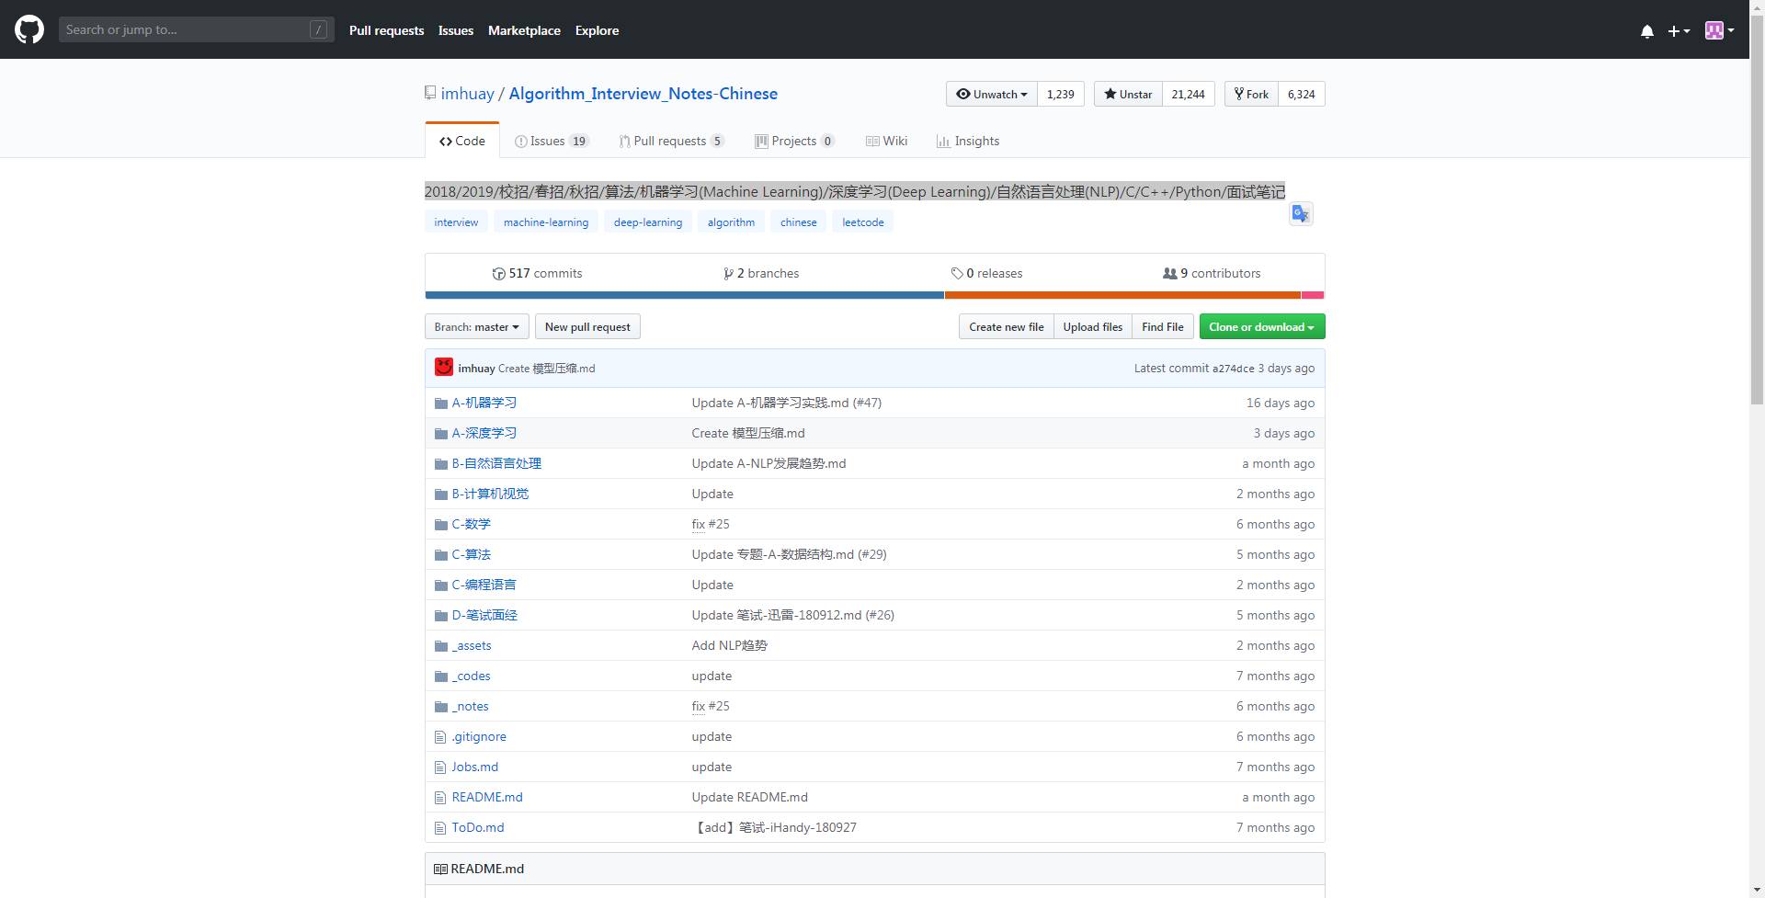The image size is (1765, 898).
Task: Click the branches icon
Action: pyautogui.click(x=728, y=274)
